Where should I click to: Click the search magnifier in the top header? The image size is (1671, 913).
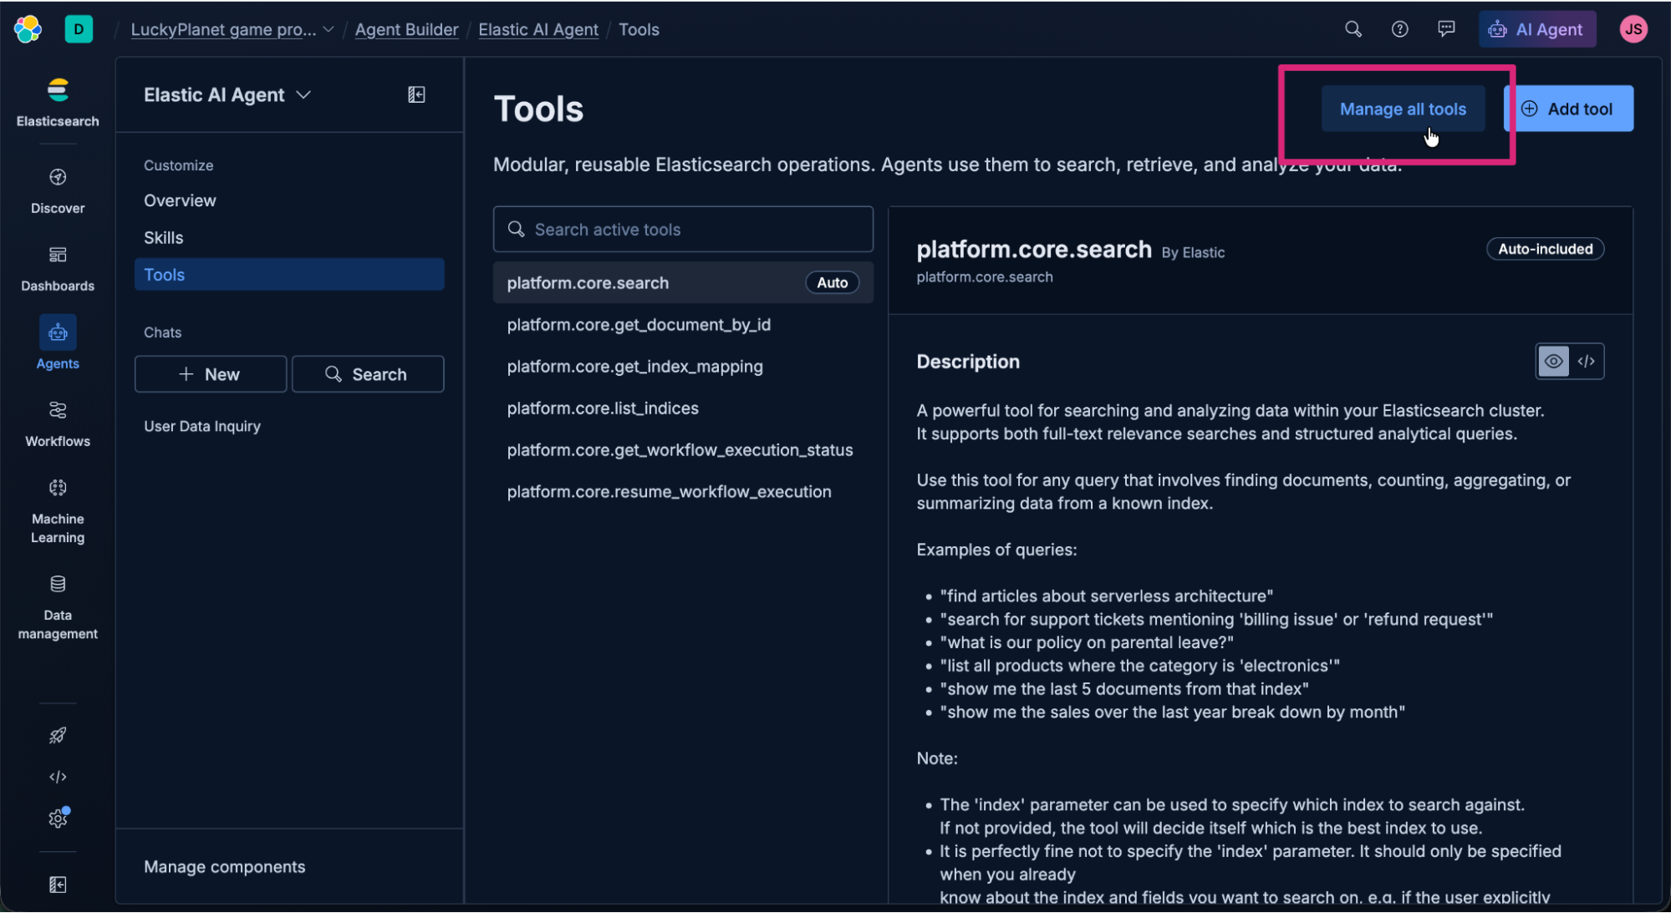click(1353, 29)
